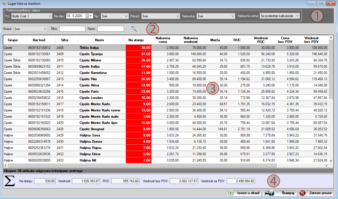Click the RUC total field 555.743,60
This screenshot has height=199, width=338.
(125, 181)
